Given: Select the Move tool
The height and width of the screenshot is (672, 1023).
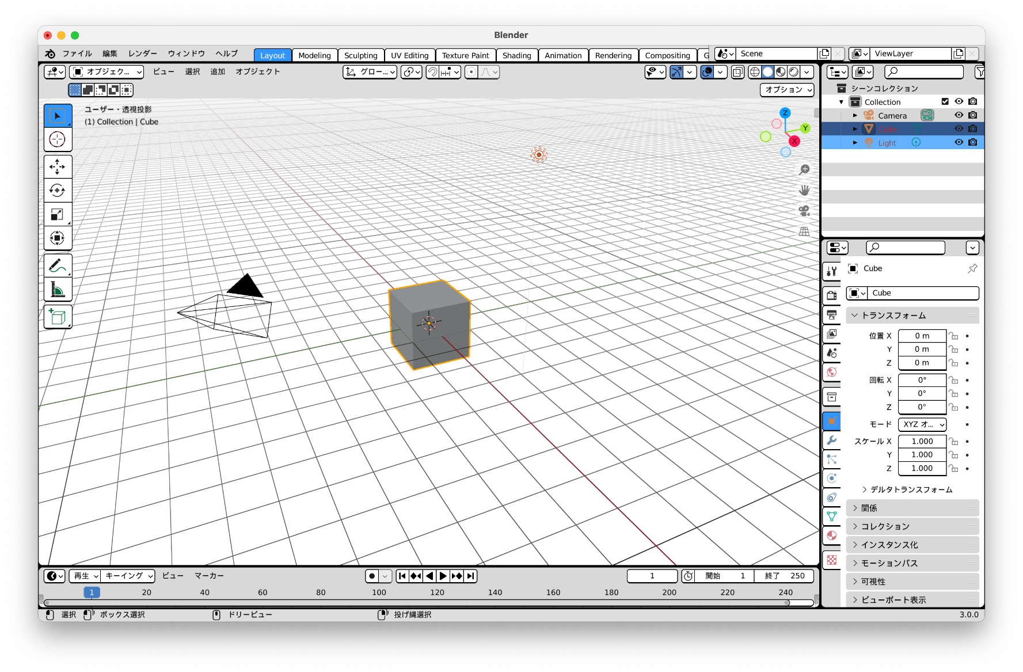Looking at the screenshot, I should pyautogui.click(x=58, y=167).
